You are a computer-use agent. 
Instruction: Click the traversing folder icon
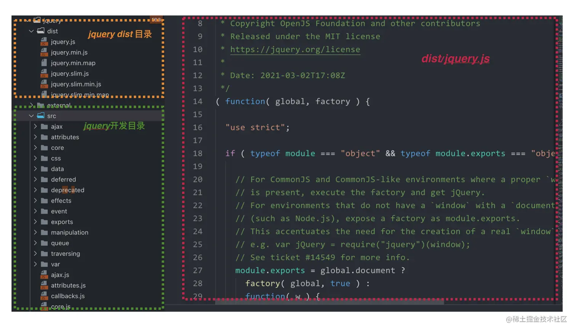pyautogui.click(x=44, y=254)
